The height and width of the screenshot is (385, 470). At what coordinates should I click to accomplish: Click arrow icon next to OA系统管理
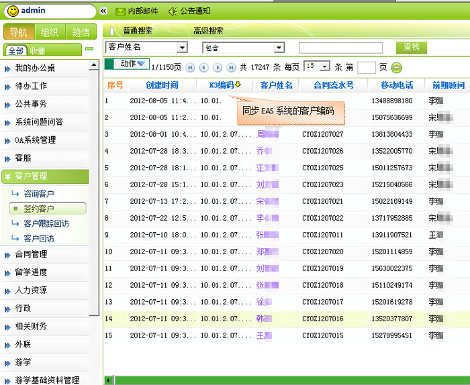[7, 141]
